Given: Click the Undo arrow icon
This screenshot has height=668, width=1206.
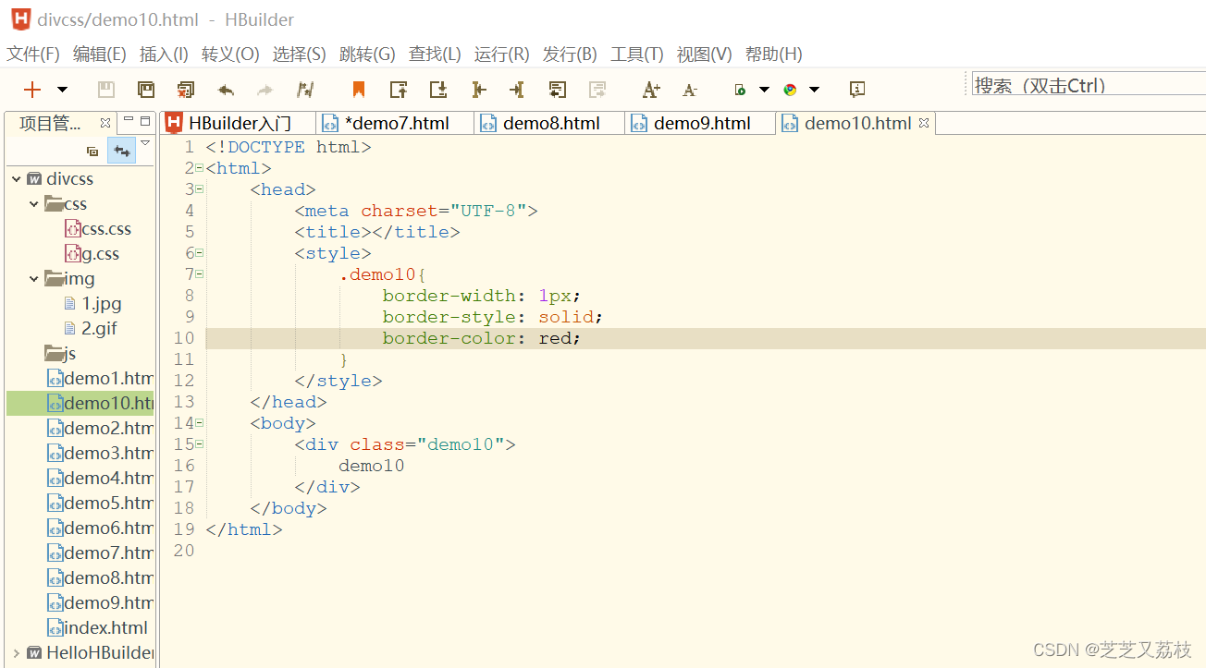Looking at the screenshot, I should pos(226,90).
